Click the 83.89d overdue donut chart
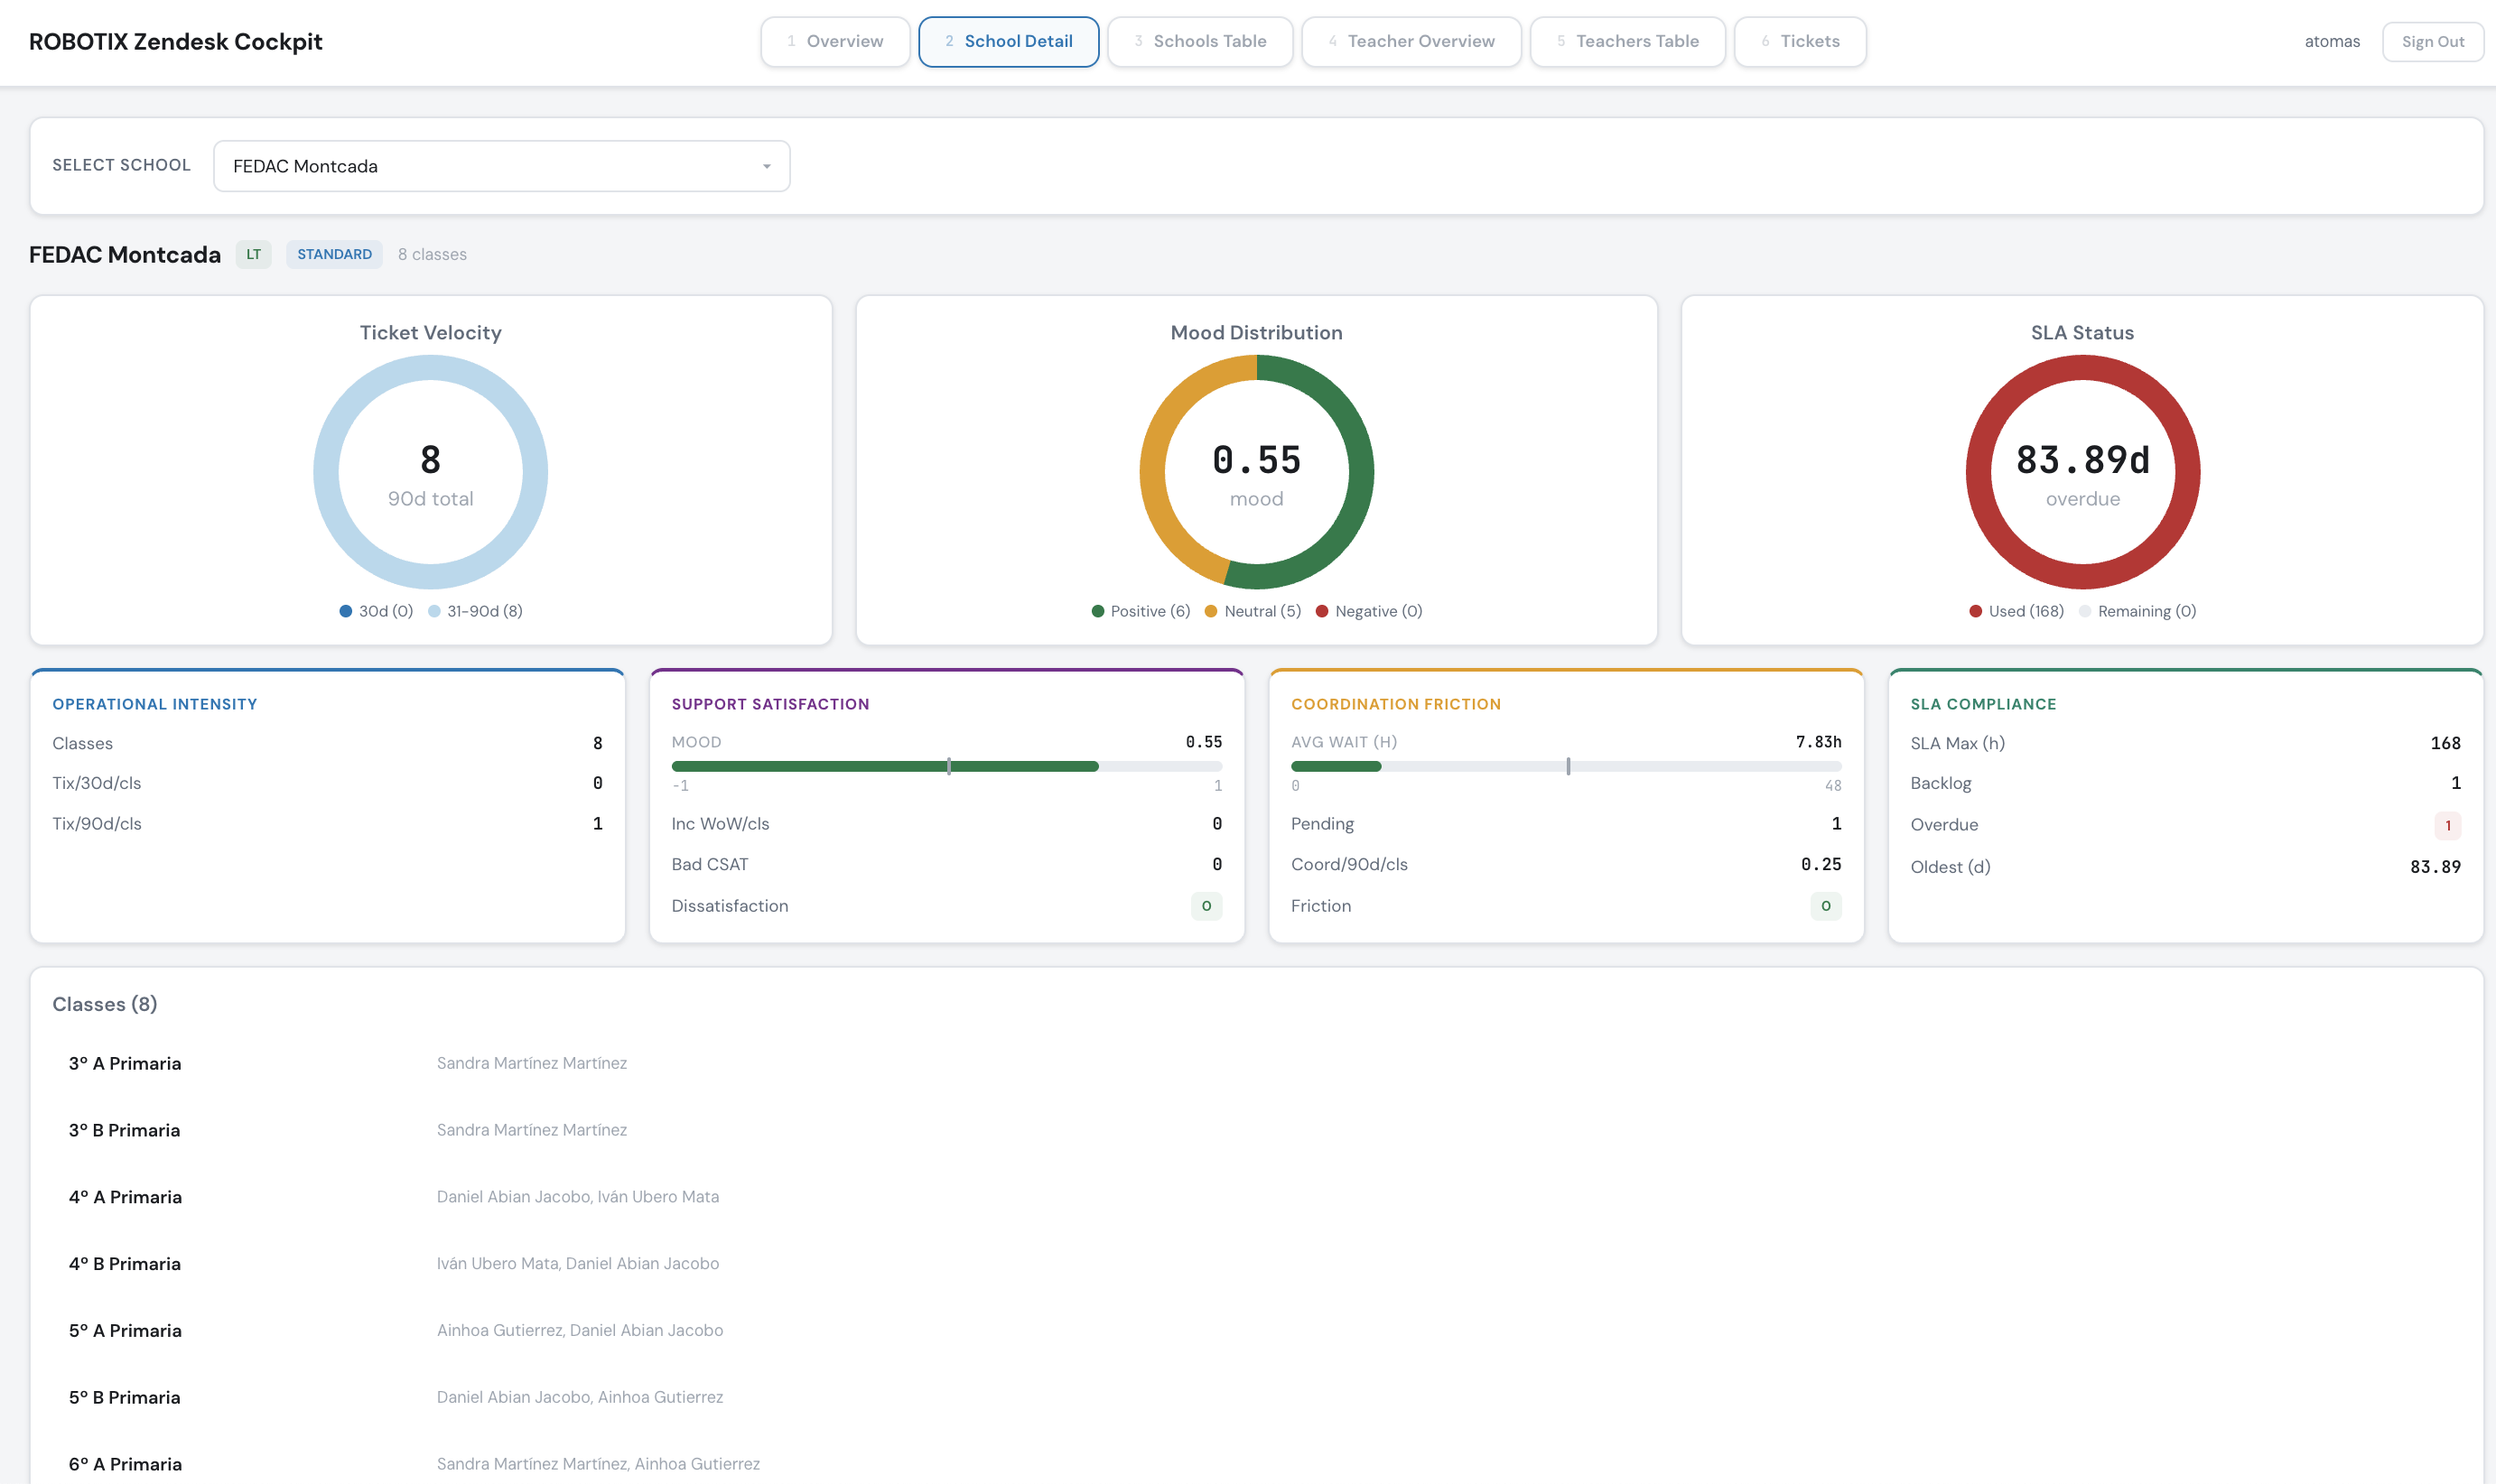The height and width of the screenshot is (1484, 2496). point(2082,471)
